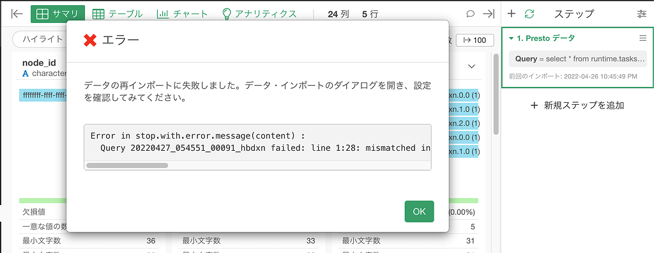Viewport: 654px width, 253px height.
Task: Open the アナリティクス tab
Action: [259, 14]
